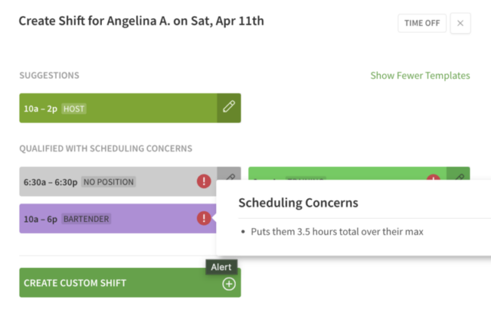Click the NO POSITION tag
The width and height of the screenshot is (491, 313).
109,182
